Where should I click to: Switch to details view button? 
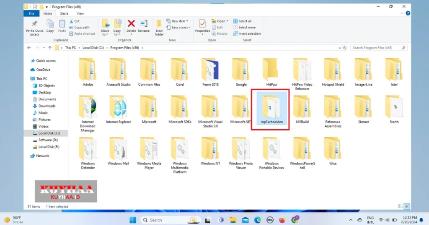[x=401, y=207]
